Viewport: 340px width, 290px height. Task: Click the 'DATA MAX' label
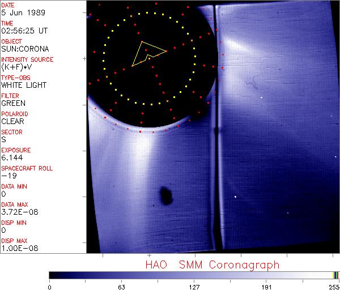[x=15, y=204]
